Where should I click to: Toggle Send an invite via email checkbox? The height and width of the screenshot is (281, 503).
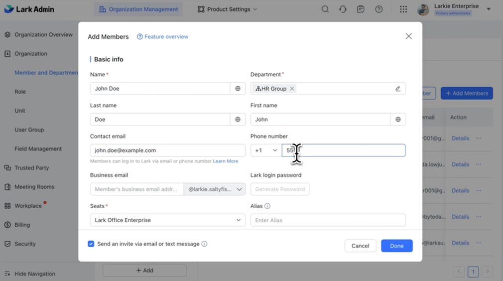coord(91,244)
